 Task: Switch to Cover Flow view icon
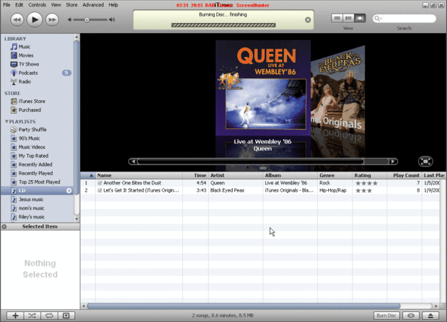(x=360, y=18)
